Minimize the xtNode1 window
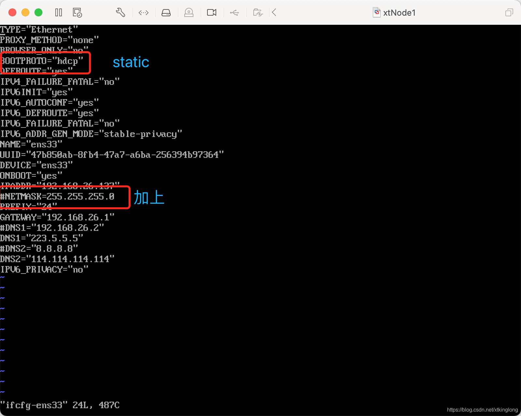The height and width of the screenshot is (416, 521). 25,12
